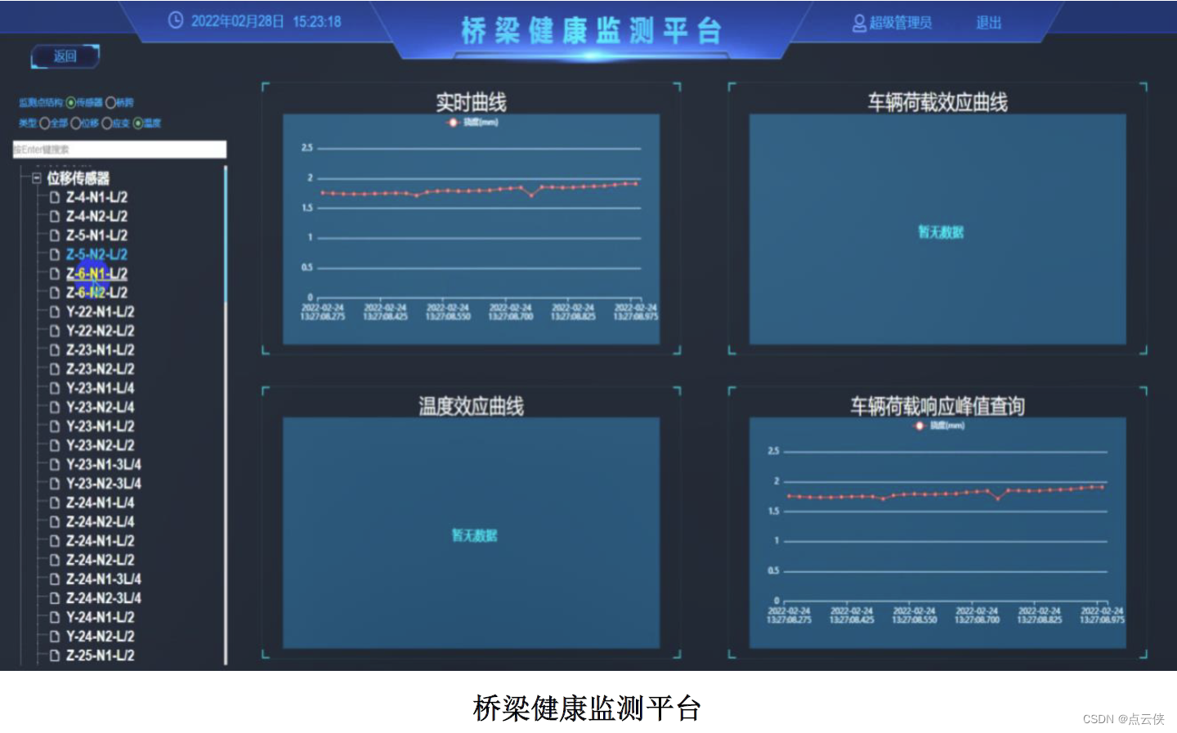Select sensor Y-24-N1-L/2 in tree
Screen dimensions: 1177x733
click(x=100, y=617)
